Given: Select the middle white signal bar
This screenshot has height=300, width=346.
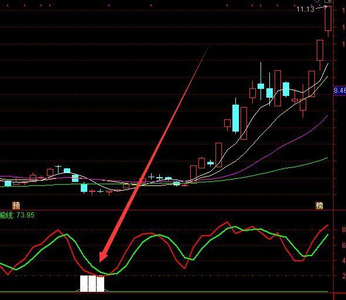Looking at the screenshot, I should [x=92, y=284].
